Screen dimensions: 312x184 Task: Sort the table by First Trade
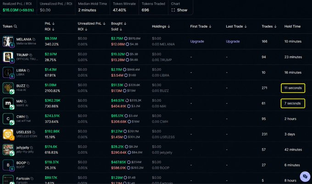click(x=201, y=26)
